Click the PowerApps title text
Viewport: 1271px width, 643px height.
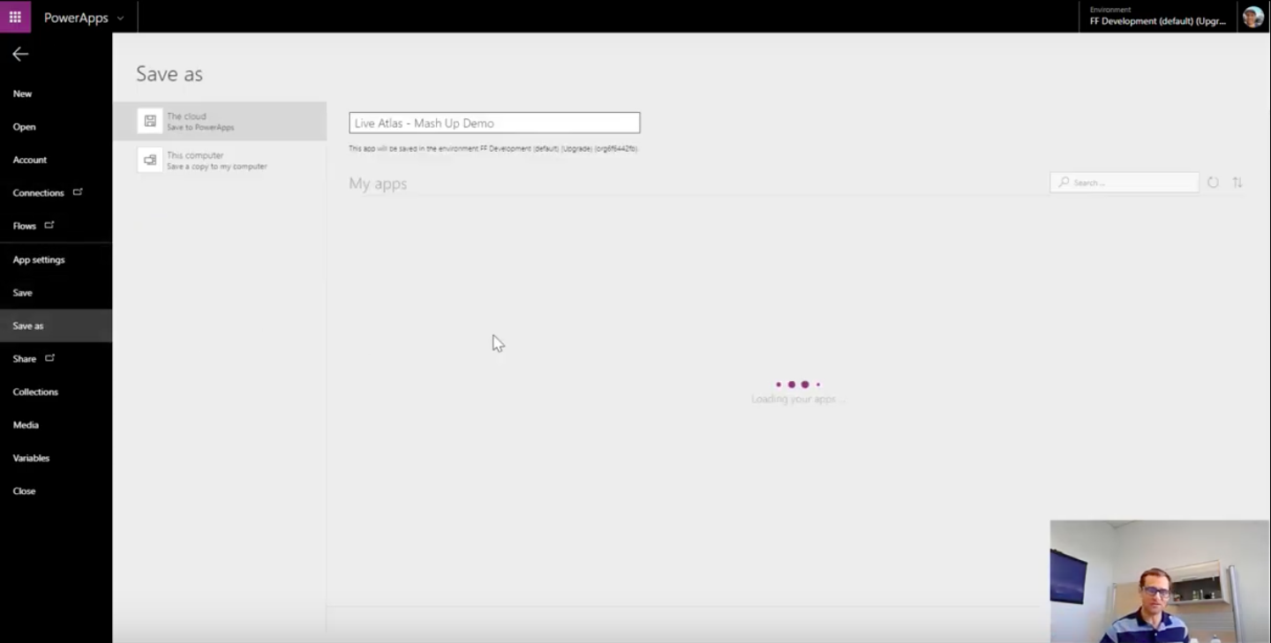(76, 18)
